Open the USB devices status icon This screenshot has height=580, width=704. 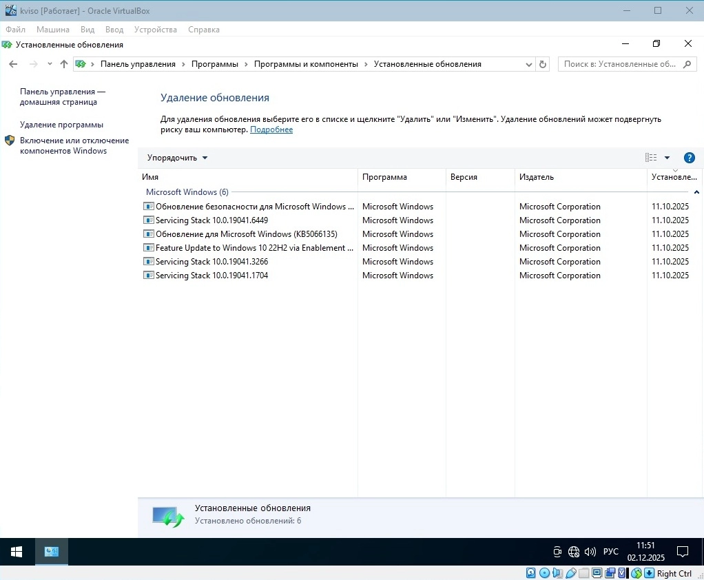571,573
